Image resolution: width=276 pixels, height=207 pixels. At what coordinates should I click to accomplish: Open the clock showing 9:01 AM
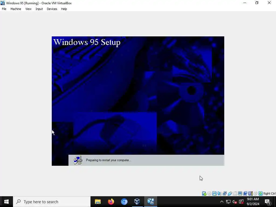point(253,202)
